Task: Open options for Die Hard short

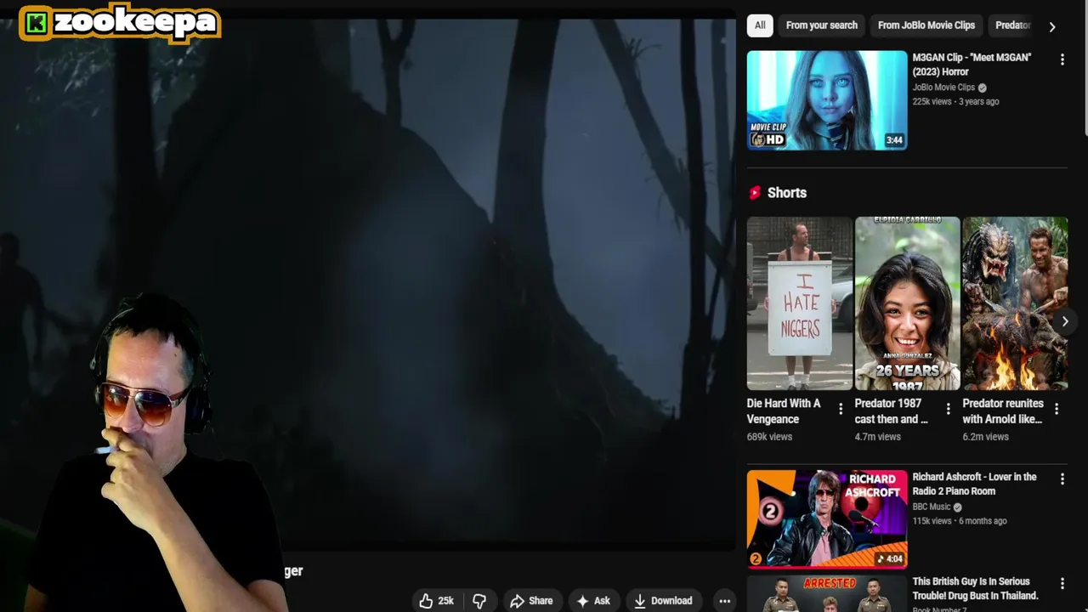Action: coord(841,409)
